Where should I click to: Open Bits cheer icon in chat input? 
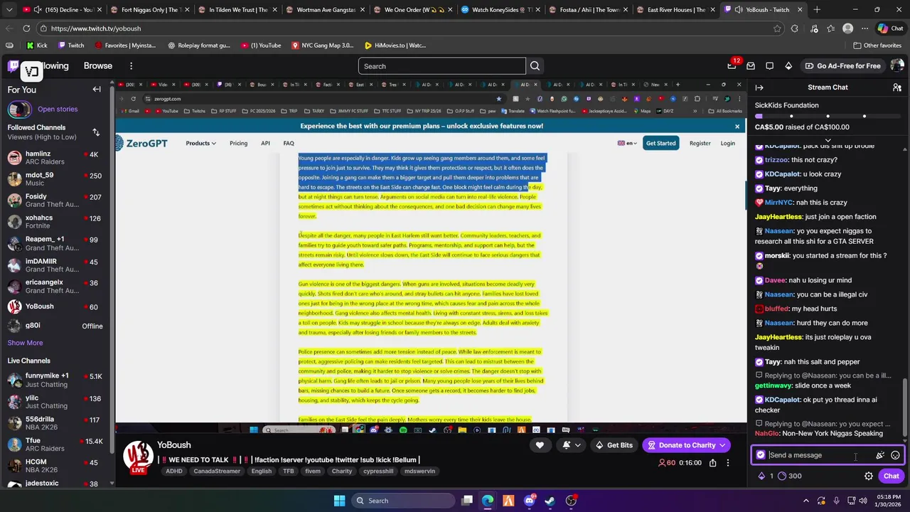click(880, 455)
